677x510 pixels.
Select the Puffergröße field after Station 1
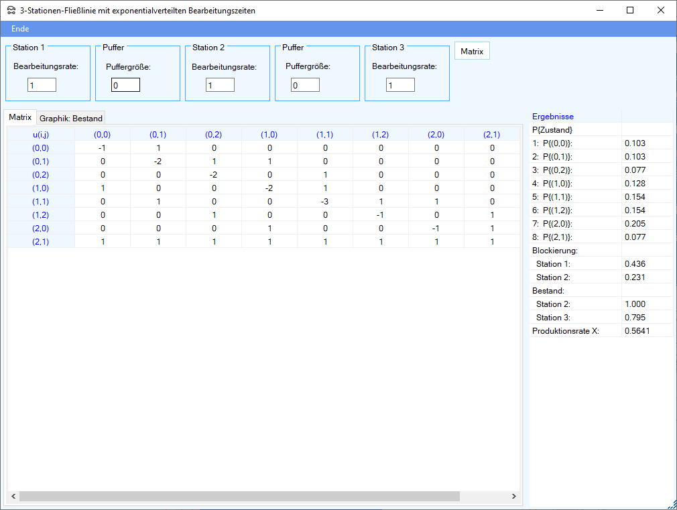(125, 85)
